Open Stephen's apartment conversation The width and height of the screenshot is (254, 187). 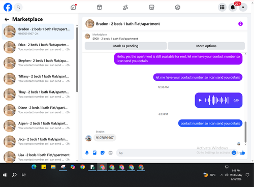point(38,63)
